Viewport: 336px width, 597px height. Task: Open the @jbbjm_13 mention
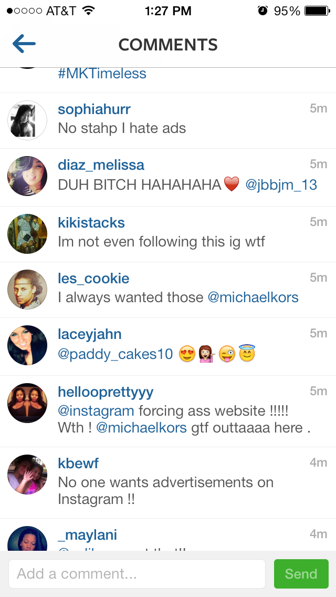pyautogui.click(x=281, y=185)
